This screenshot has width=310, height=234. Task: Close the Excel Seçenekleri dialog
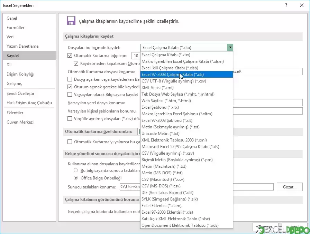point(301,5)
